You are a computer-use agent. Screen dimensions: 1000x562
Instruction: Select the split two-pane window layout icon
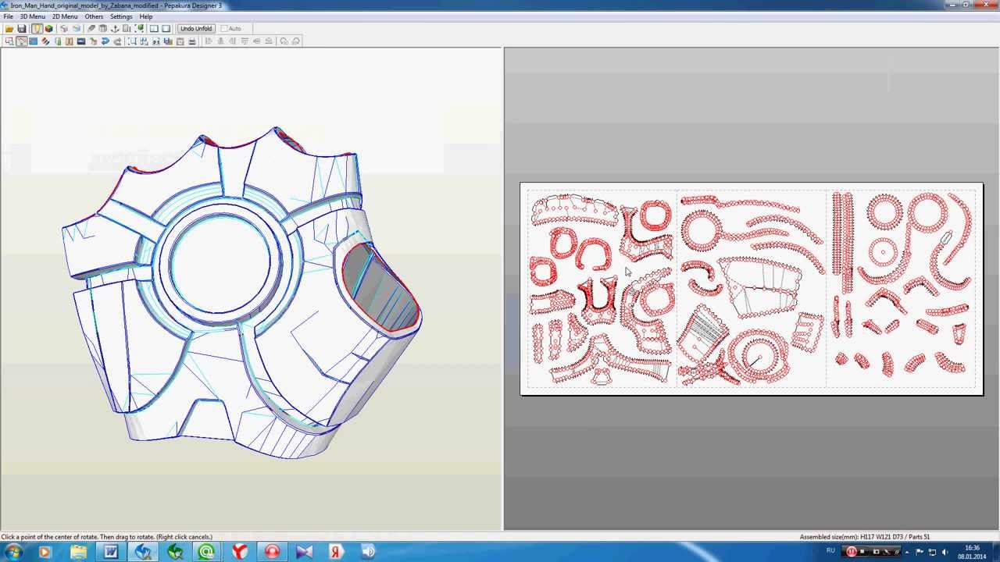click(154, 29)
